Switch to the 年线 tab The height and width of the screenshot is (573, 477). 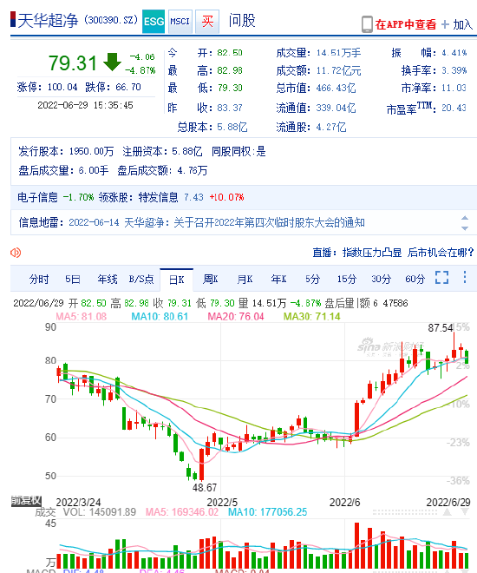108,280
